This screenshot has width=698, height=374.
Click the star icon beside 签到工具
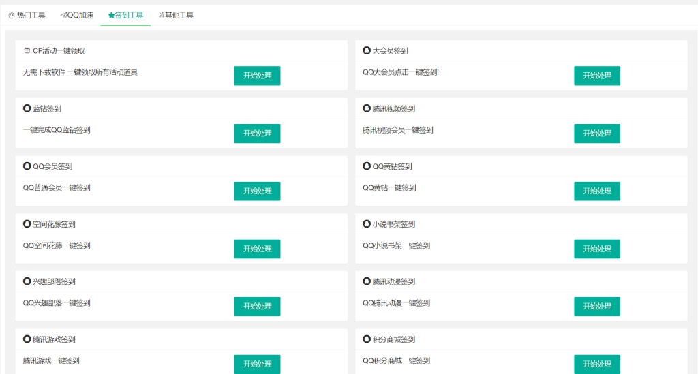pos(111,15)
